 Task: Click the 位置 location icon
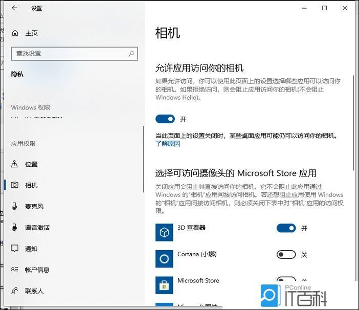[14, 164]
